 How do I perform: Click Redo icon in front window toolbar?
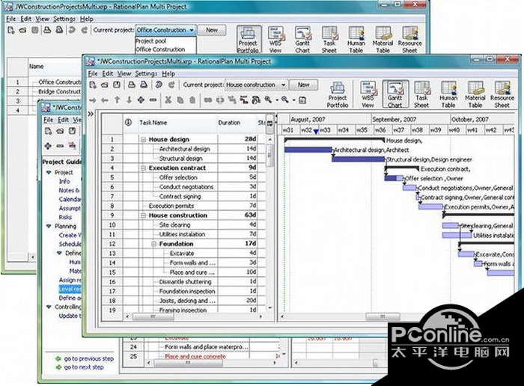click(x=171, y=85)
